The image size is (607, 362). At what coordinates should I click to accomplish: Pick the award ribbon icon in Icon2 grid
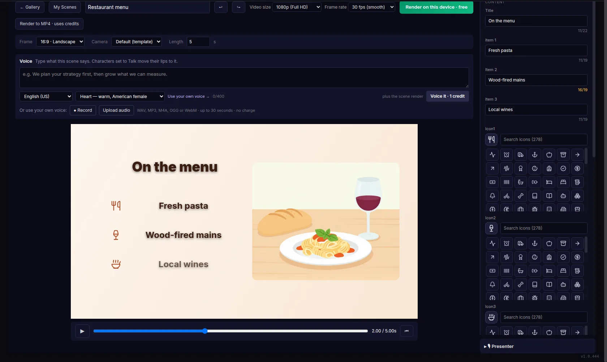[x=521, y=257]
